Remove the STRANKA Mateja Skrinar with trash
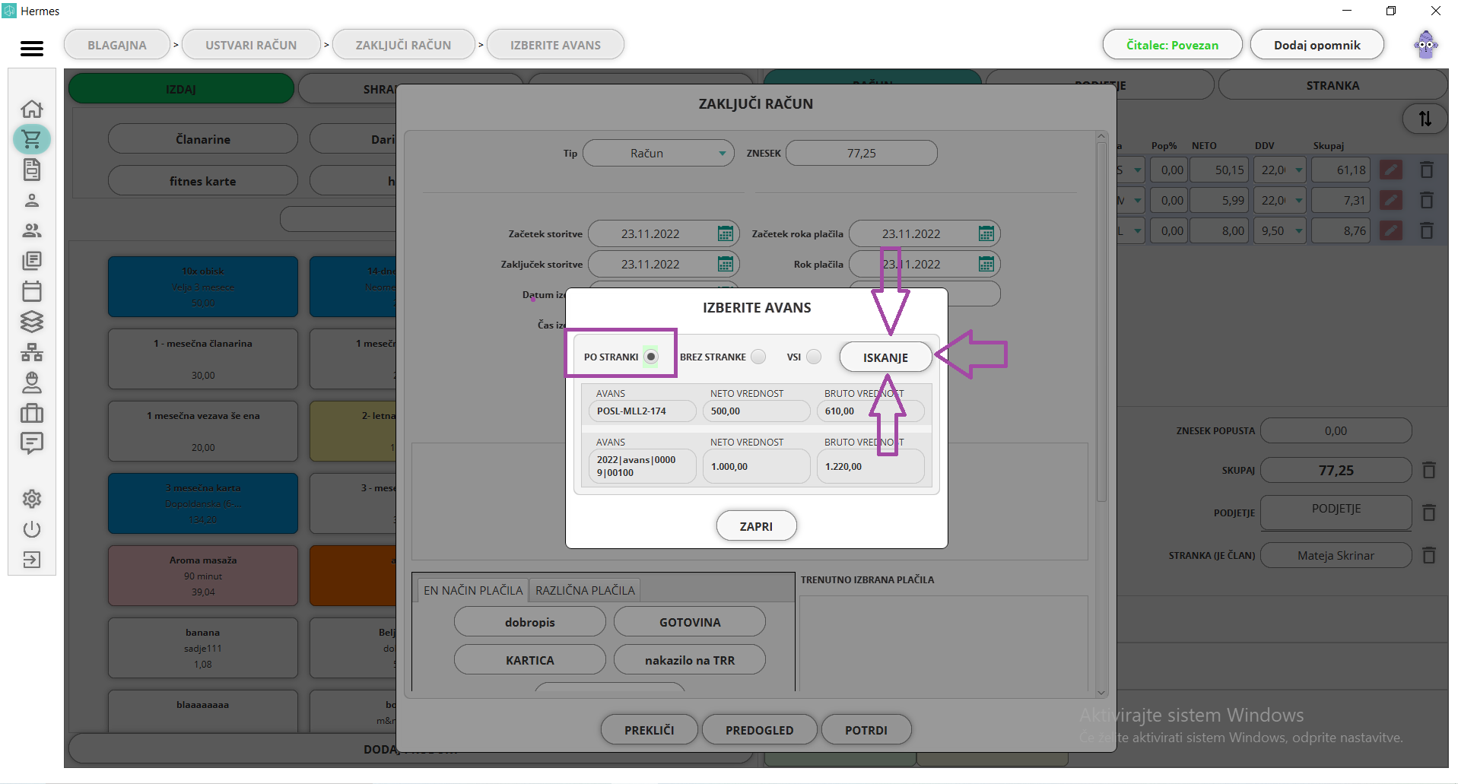This screenshot has width=1458, height=784. pos(1429,555)
